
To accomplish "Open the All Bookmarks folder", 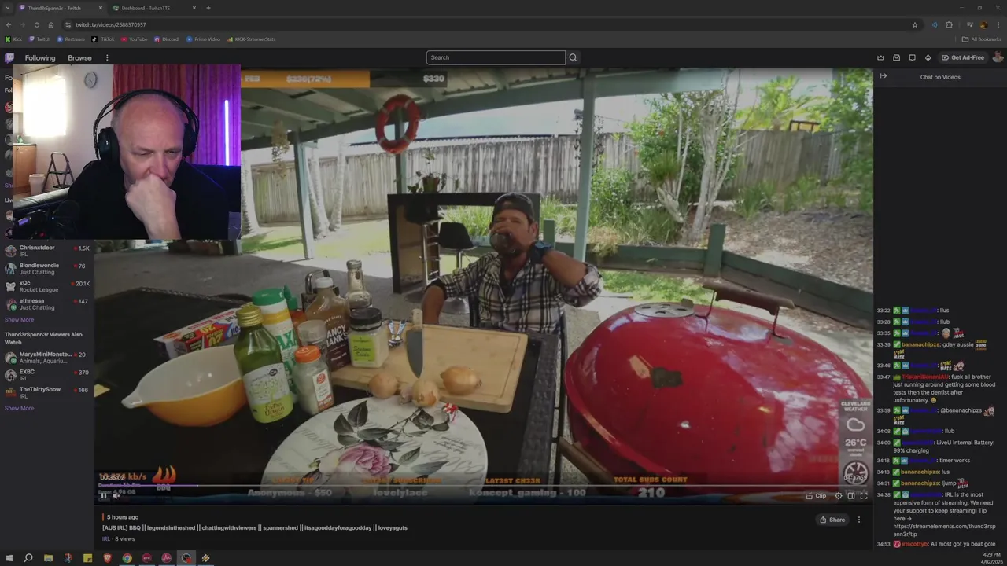I will 982,39.
